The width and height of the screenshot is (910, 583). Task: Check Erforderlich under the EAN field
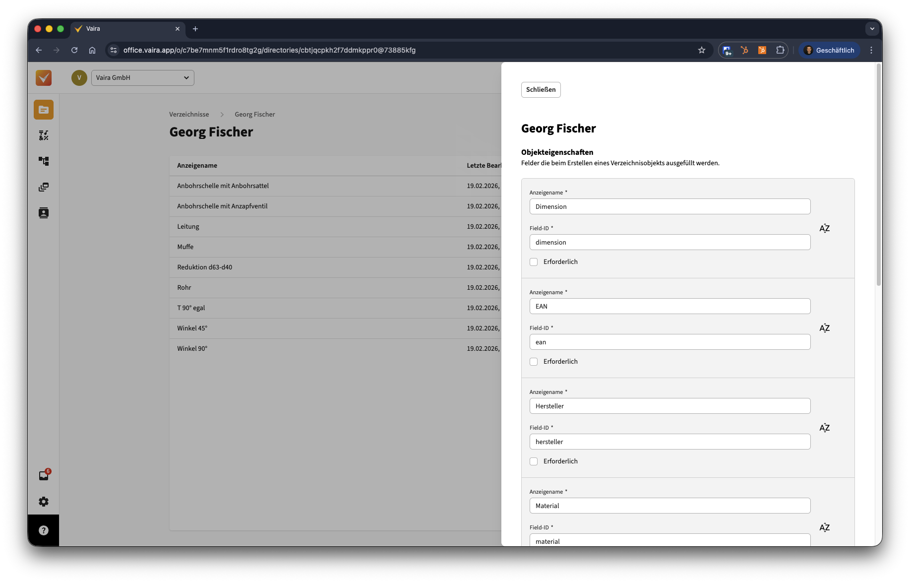tap(534, 362)
